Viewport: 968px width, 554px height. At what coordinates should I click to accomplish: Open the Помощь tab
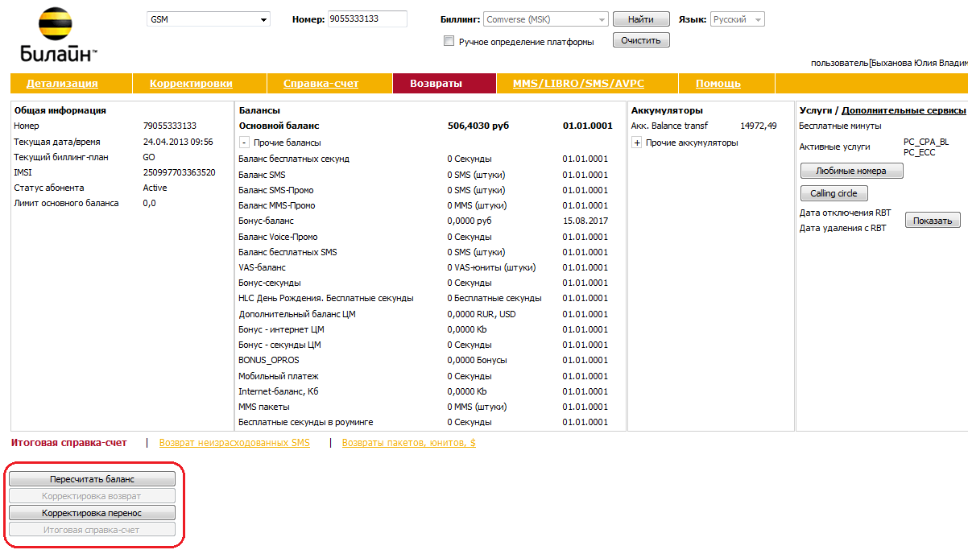(x=718, y=84)
